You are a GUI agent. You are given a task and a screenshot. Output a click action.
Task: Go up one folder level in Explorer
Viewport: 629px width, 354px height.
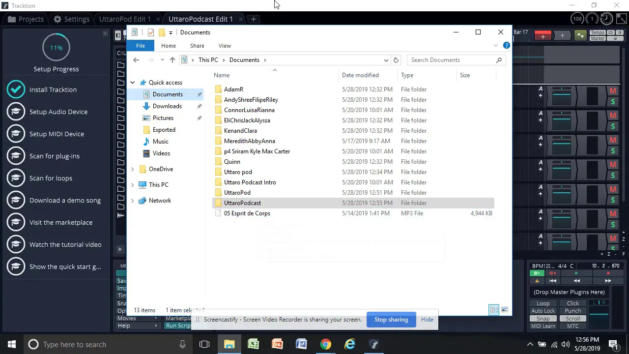172,60
